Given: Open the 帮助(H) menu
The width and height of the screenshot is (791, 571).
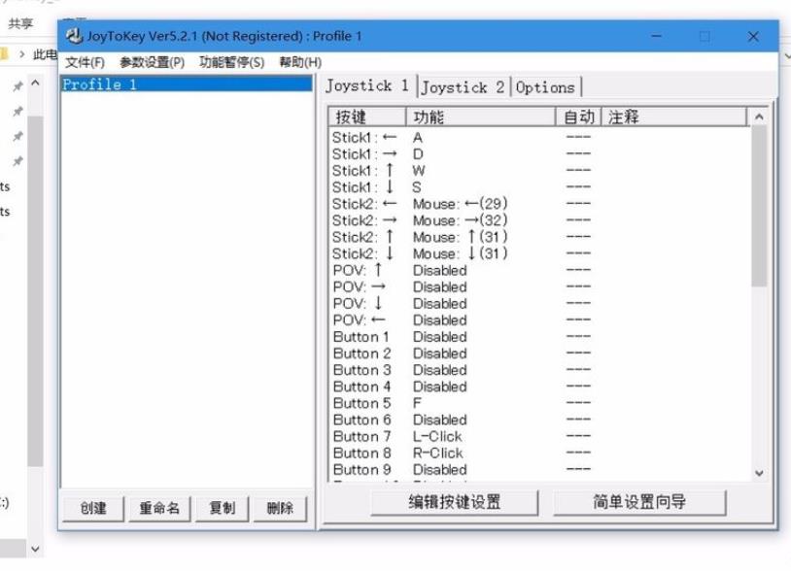Looking at the screenshot, I should point(300,62).
